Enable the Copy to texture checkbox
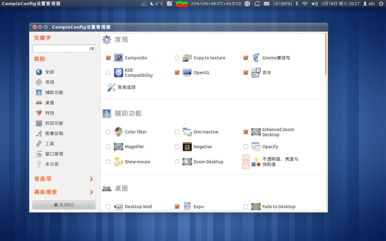 coord(177,58)
